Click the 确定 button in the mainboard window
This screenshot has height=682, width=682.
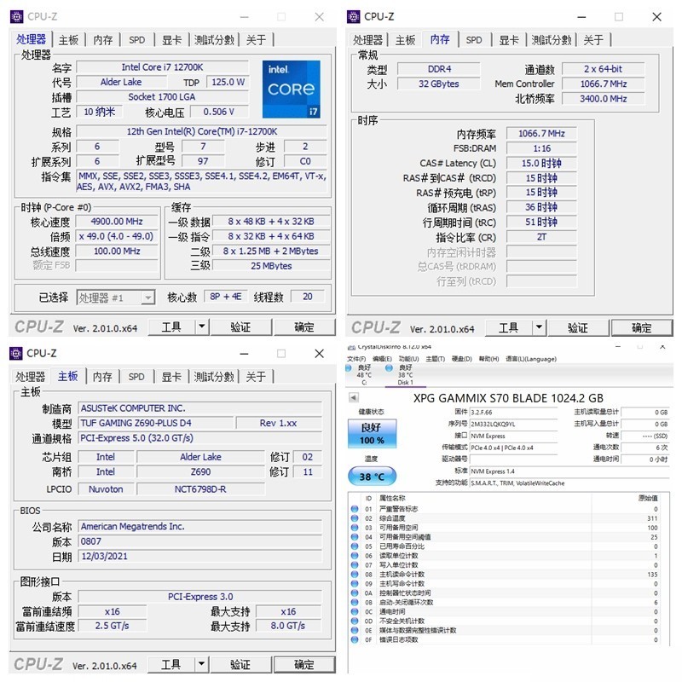click(x=303, y=664)
